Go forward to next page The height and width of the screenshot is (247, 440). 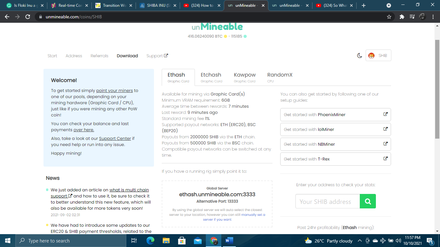point(17,17)
